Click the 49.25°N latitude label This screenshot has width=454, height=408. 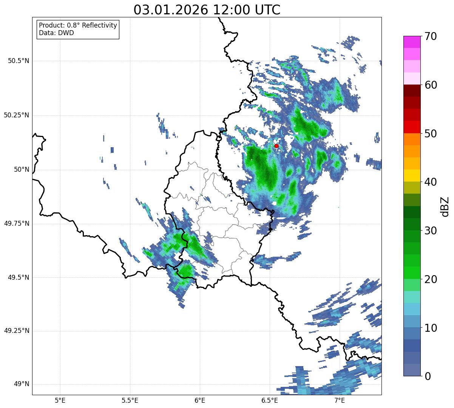tap(17, 331)
